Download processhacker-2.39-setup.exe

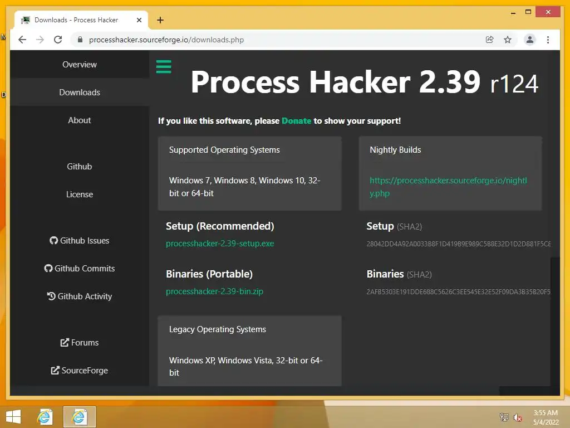click(x=220, y=244)
